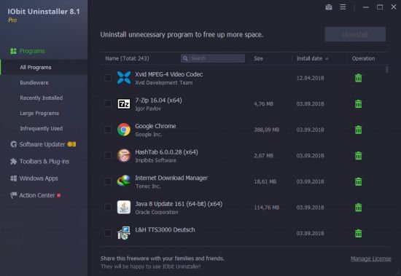Tick checkbox for Xvid MPEG-4 Video Codec
401x276 pixels.
(108, 78)
